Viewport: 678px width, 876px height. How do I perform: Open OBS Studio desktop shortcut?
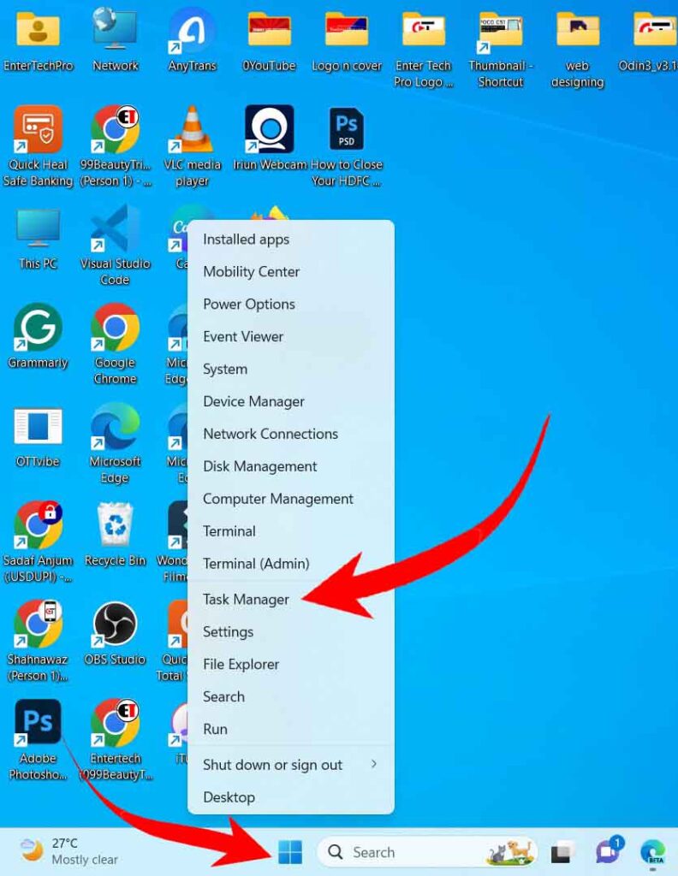[115, 624]
